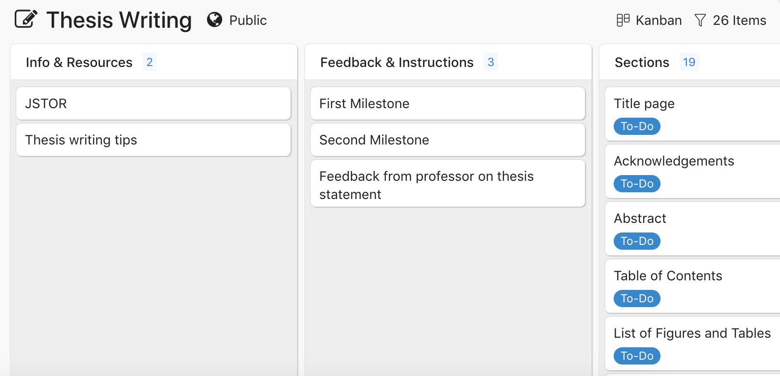This screenshot has width=780, height=376.
Task: Click the count badge 2 on Info & Resources
Action: [x=150, y=62]
